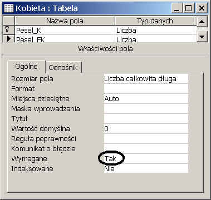Click the table icon in title bar
Screen dimensions: 211x200
tap(8, 8)
